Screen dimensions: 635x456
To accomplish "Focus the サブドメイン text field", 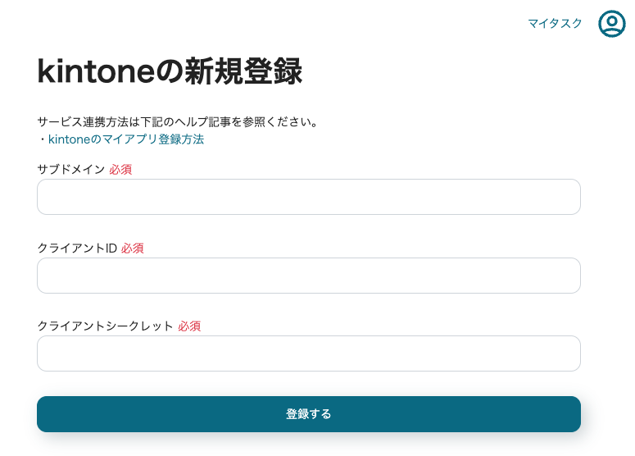I will point(309,197).
